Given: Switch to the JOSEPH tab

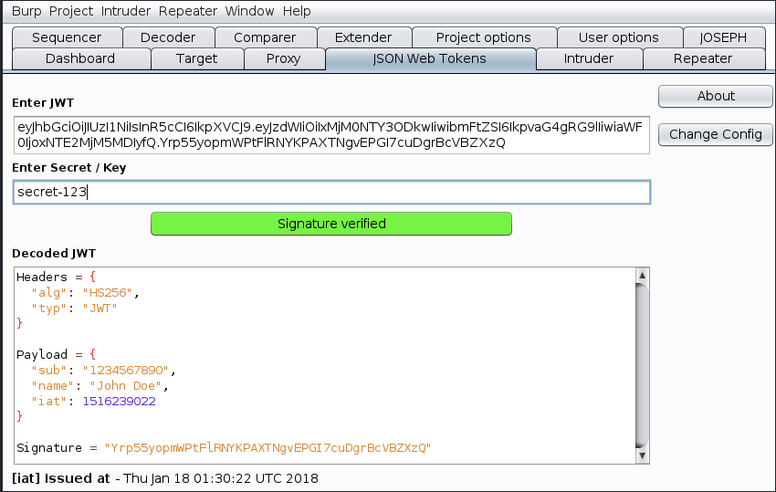Looking at the screenshot, I should (723, 37).
